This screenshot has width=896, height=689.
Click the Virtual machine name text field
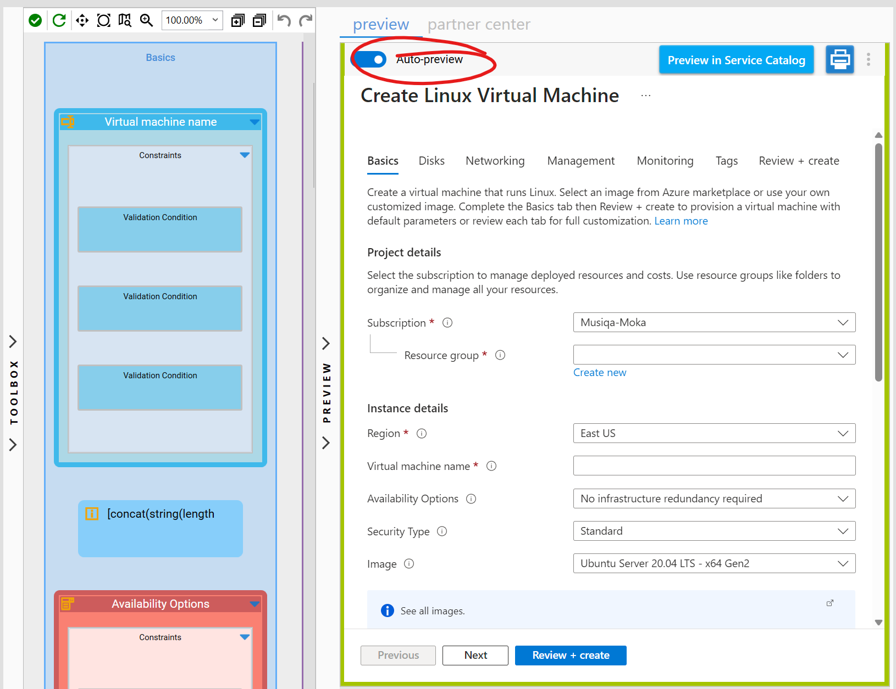click(x=714, y=466)
